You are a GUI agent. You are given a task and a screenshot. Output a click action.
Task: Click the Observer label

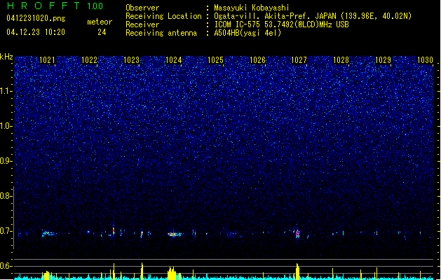142,8
